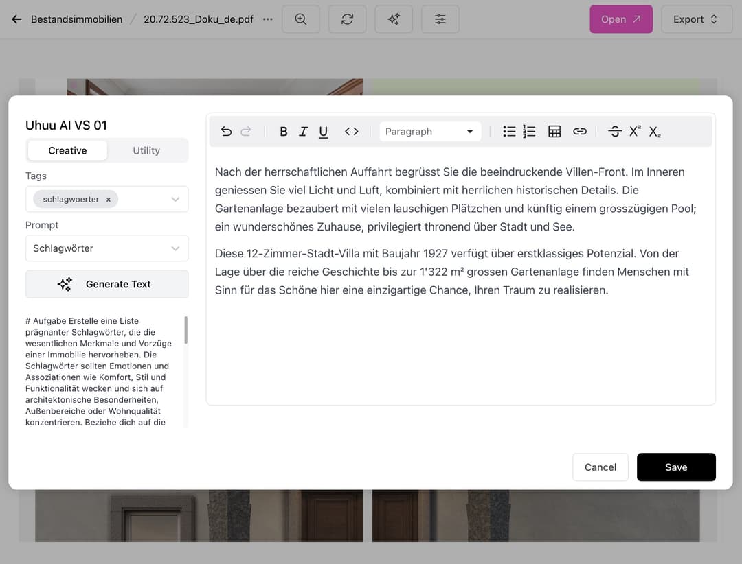742x564 pixels.
Task: Expand the Tags dropdown chevron
Action: [175, 200]
